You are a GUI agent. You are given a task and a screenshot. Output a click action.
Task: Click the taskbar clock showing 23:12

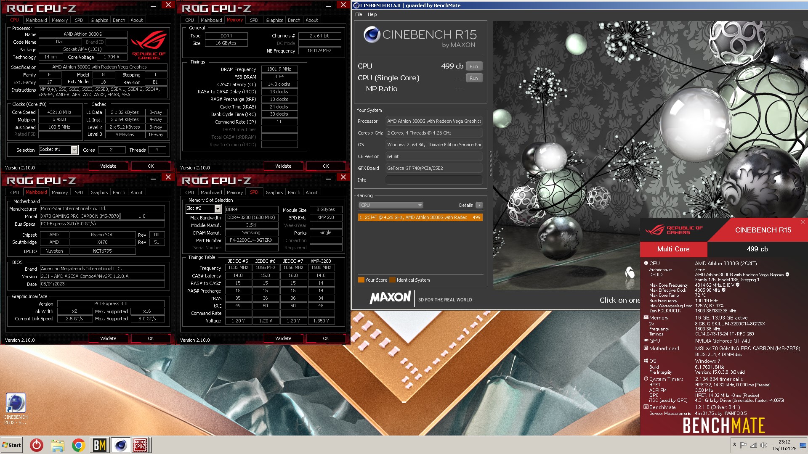(784, 442)
